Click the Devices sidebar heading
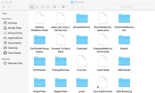This screenshot has height=93, width=155. point(6,59)
